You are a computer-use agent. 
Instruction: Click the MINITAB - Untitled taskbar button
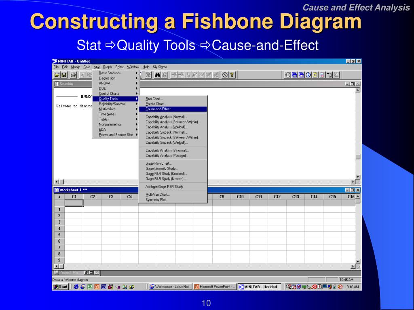tap(260, 287)
